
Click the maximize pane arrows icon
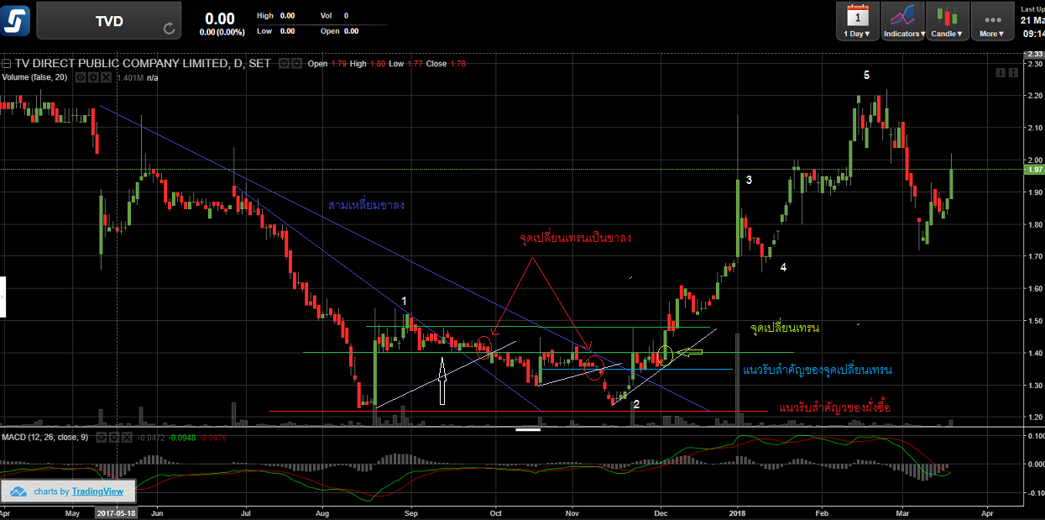pyautogui.click(x=1013, y=73)
